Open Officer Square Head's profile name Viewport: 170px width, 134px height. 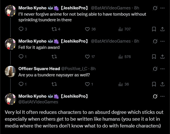[x=39, y=69]
